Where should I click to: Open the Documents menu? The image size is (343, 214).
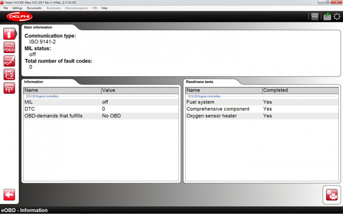click(34, 8)
